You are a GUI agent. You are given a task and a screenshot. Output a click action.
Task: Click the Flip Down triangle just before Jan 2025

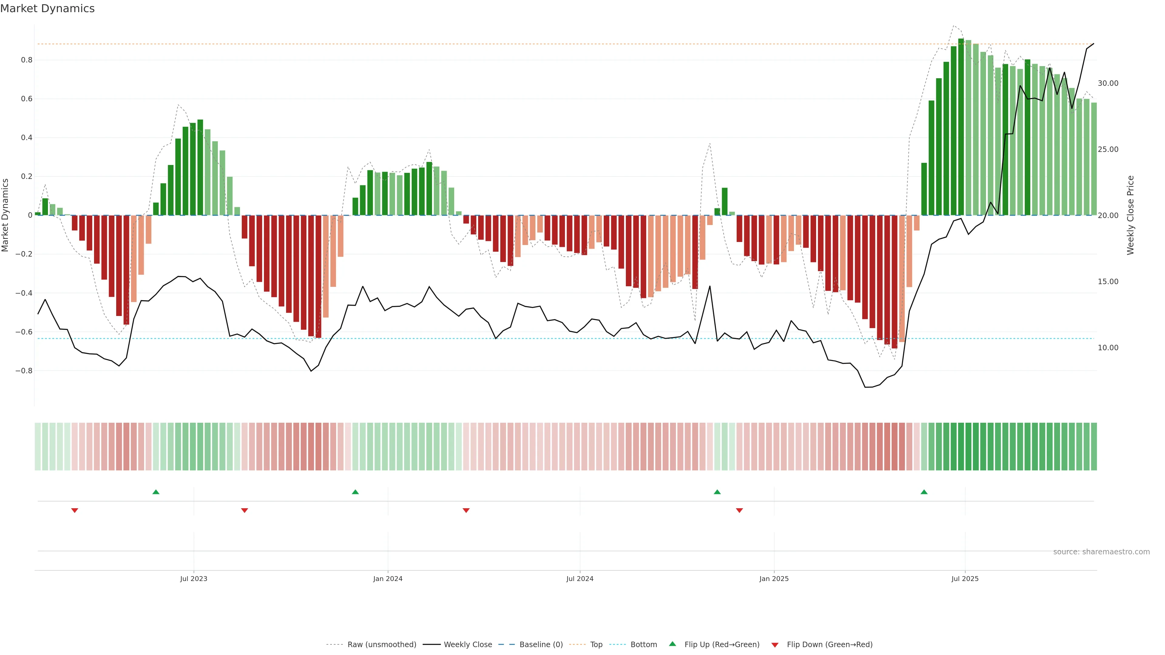[739, 510]
